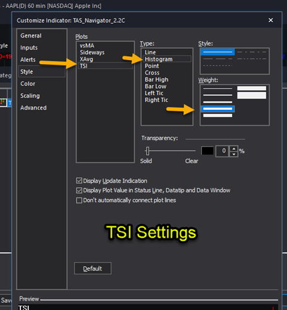Close the Customize Indicator dialog
Viewport: 287px width, 310px height.
tap(270, 20)
